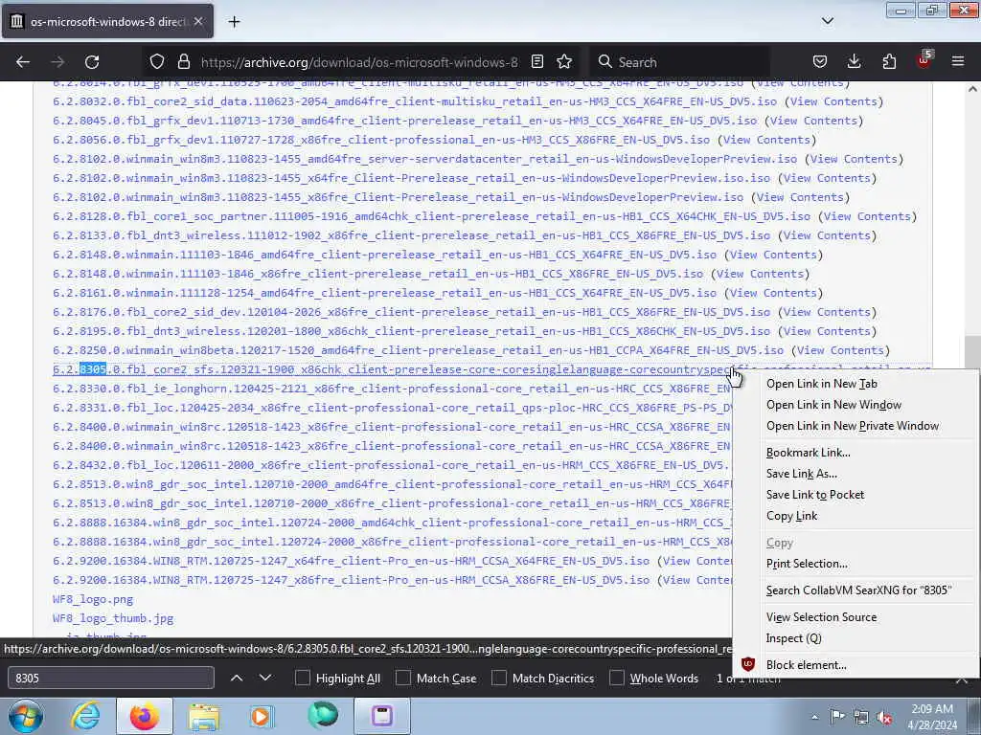Open the Action Center flag icon
The image size is (981, 735).
837,717
